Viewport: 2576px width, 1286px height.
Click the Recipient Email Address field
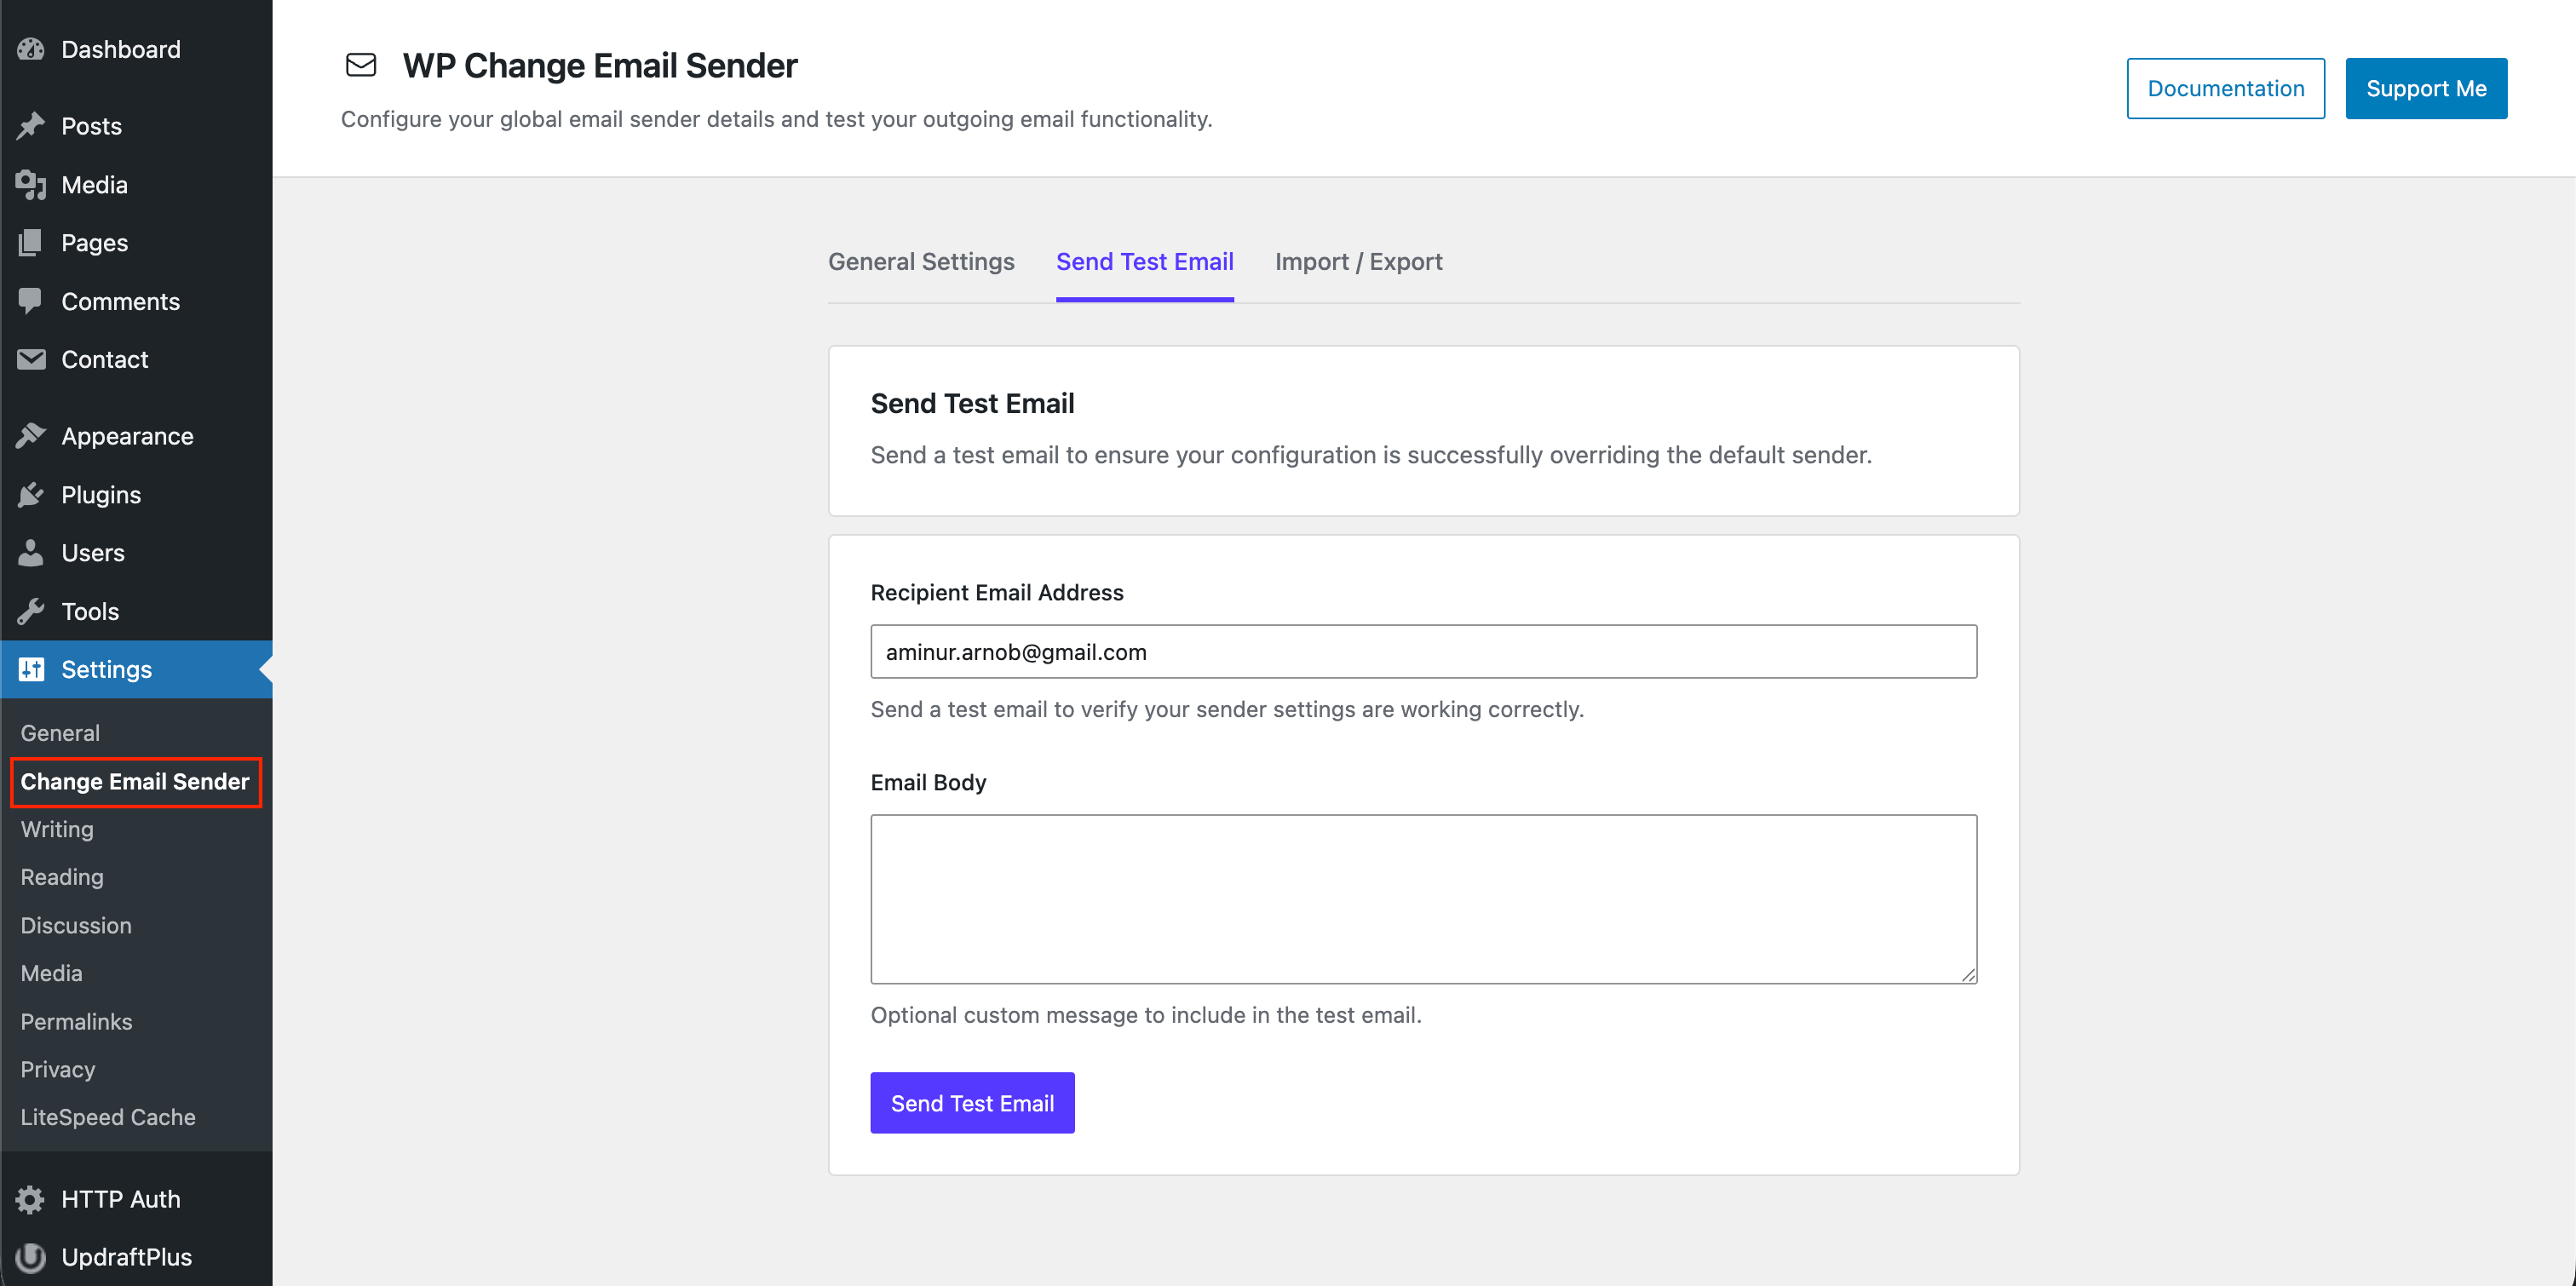pos(1423,652)
